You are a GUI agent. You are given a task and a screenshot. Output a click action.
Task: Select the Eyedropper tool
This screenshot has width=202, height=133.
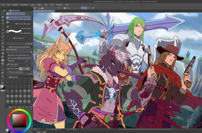(x=3, y=33)
